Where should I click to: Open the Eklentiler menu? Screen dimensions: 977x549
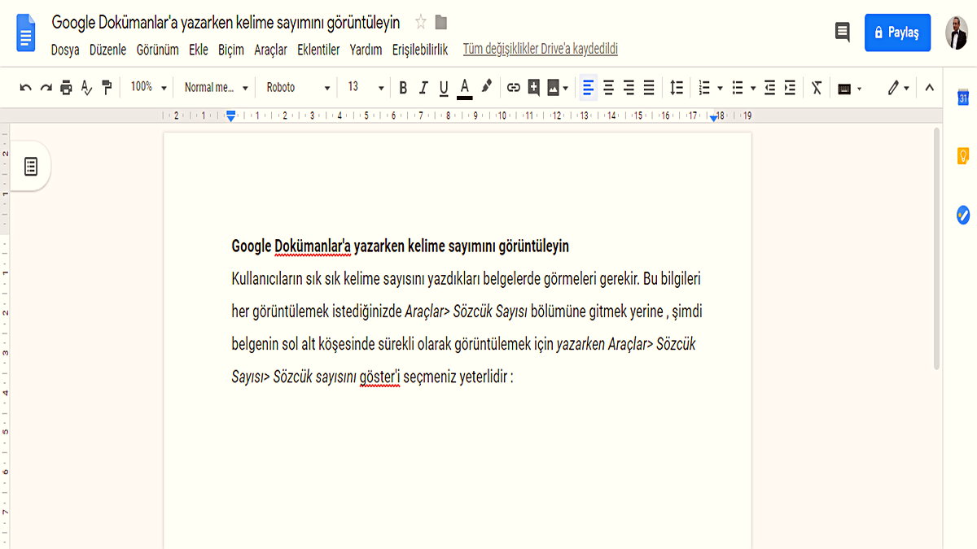(318, 50)
